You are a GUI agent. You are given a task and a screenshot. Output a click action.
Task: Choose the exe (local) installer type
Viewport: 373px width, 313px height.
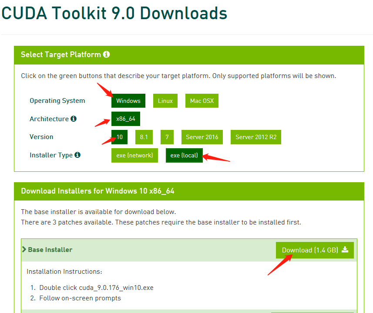pos(184,155)
